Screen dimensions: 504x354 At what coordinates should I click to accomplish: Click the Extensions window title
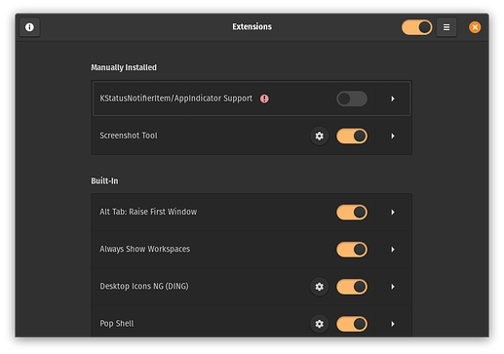pos(252,26)
